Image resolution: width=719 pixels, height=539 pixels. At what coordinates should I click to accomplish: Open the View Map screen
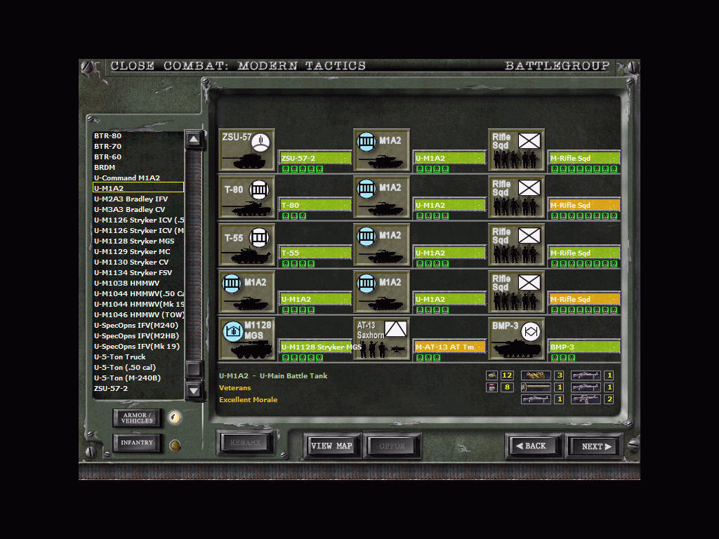[331, 446]
